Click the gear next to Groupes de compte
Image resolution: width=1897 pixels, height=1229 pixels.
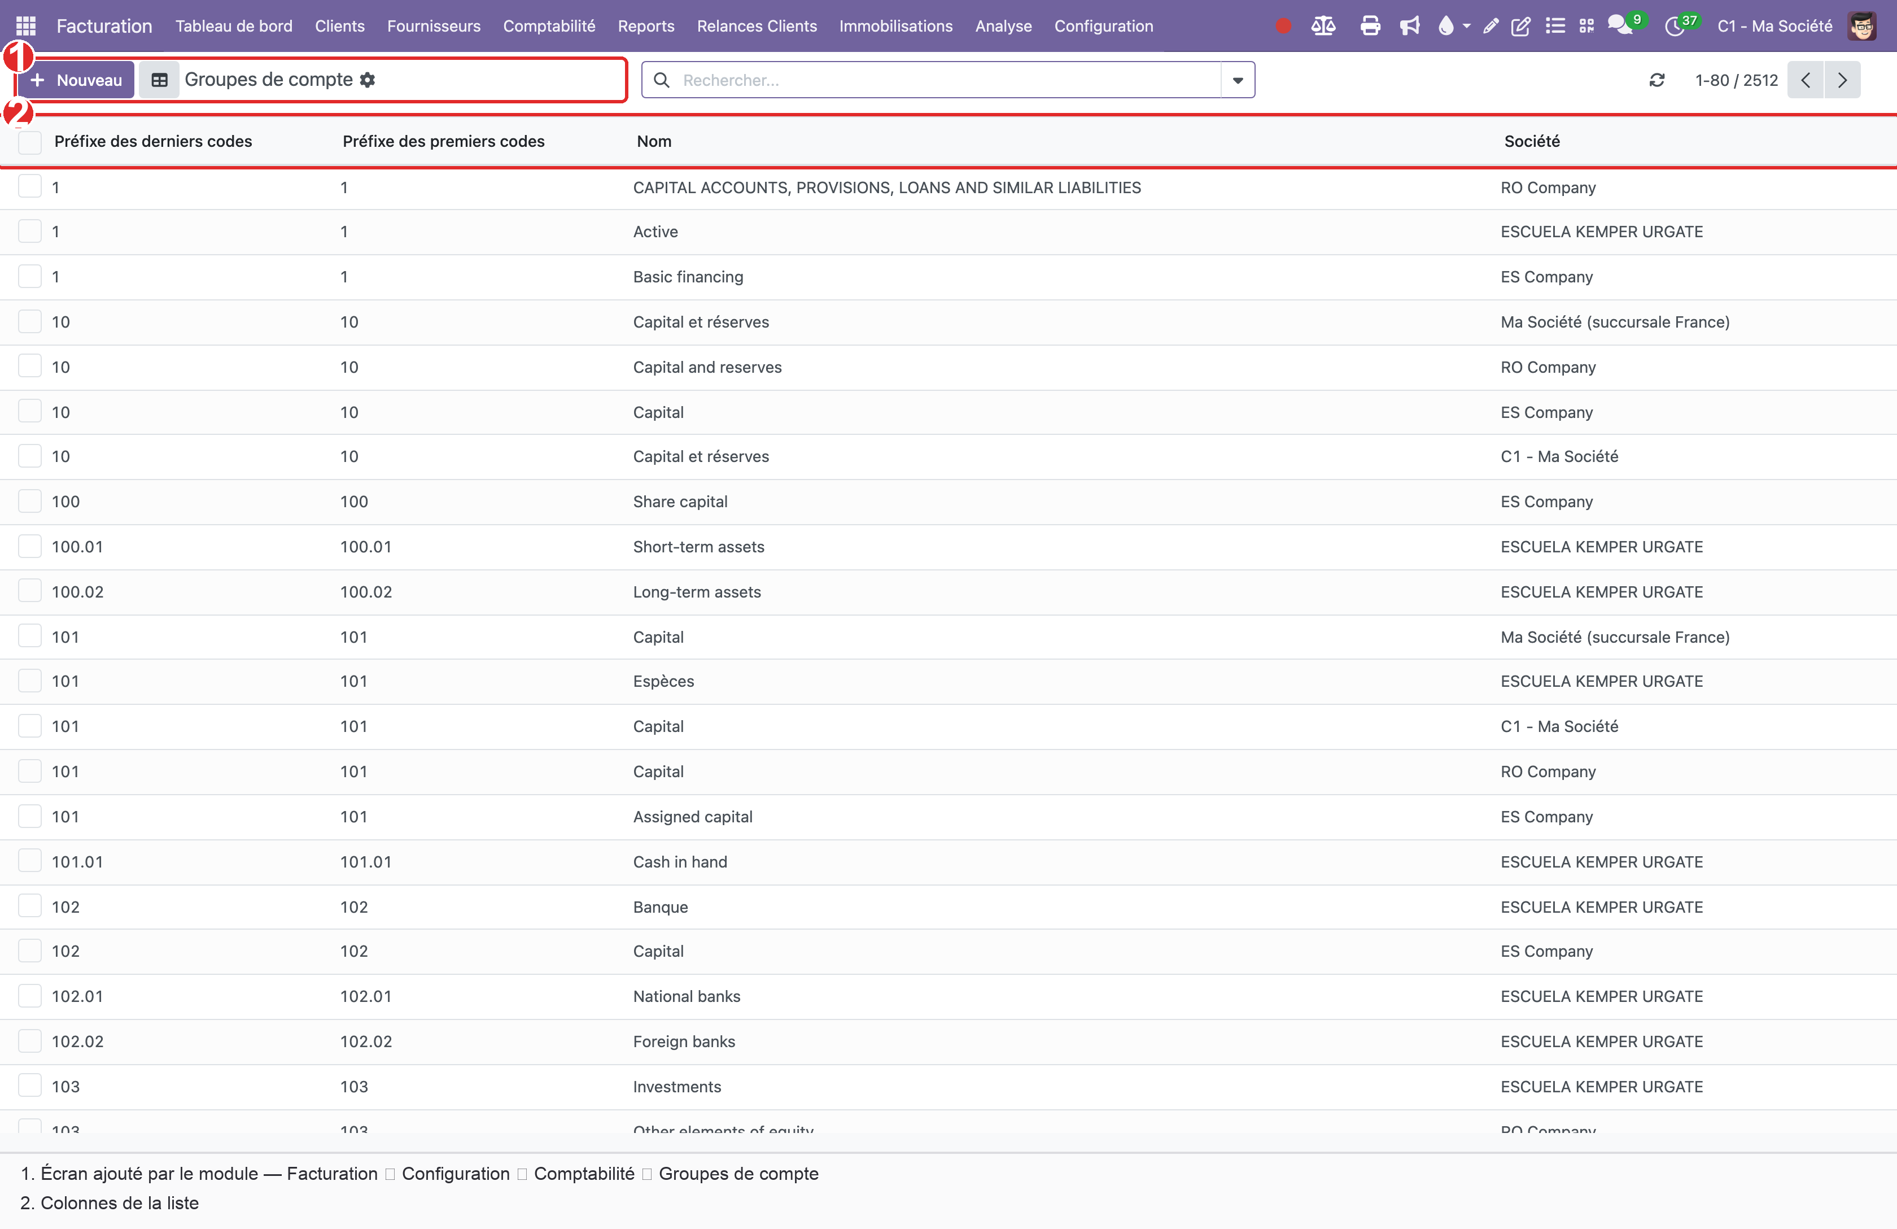368,80
